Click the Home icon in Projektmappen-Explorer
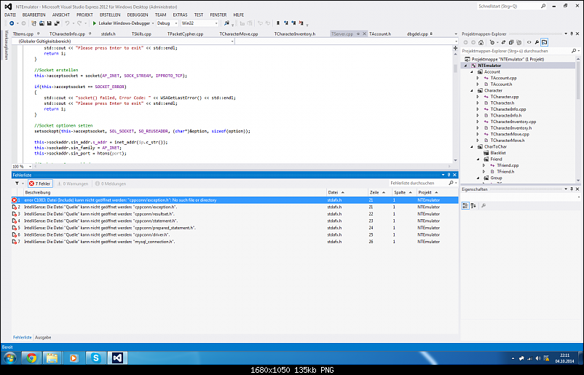Viewport: 584px width, 375px height. (482, 42)
